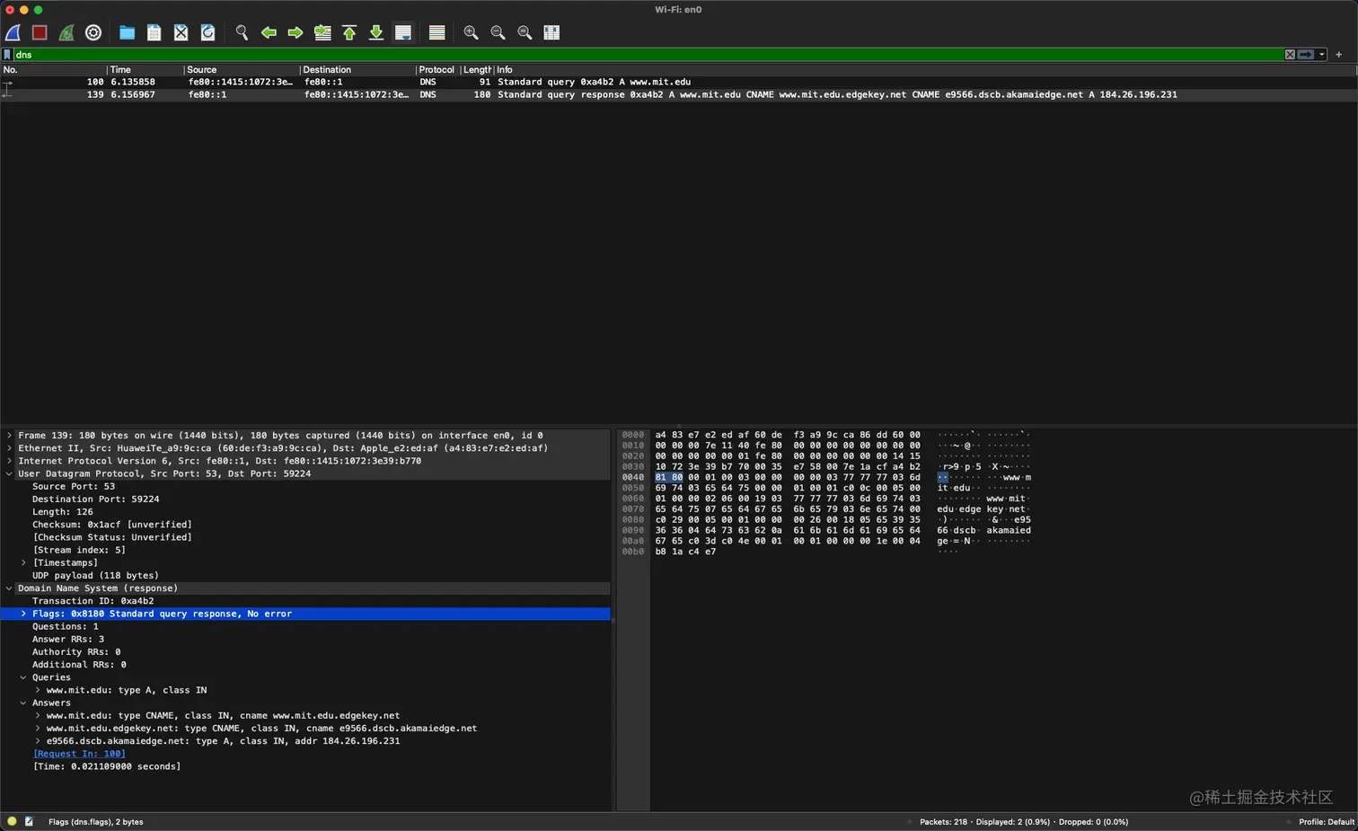Screen dimensions: 1358x831
Task: Sort packets by the Protocol column
Action: tap(436, 69)
